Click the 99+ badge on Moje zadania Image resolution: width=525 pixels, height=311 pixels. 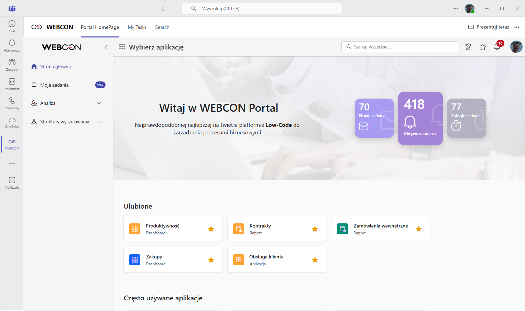[x=100, y=85]
